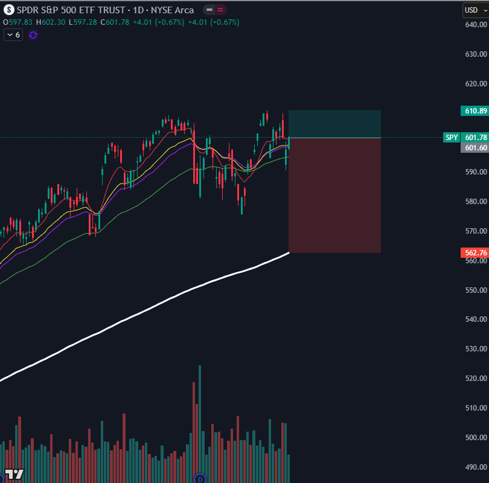Image resolution: width=489 pixels, height=483 pixels.
Task: Select the green 610.89 target price label
Action: coord(475,110)
